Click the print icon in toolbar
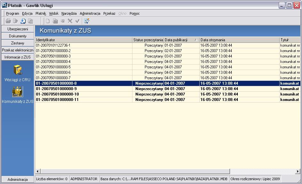302x184 pixels. 8,21
